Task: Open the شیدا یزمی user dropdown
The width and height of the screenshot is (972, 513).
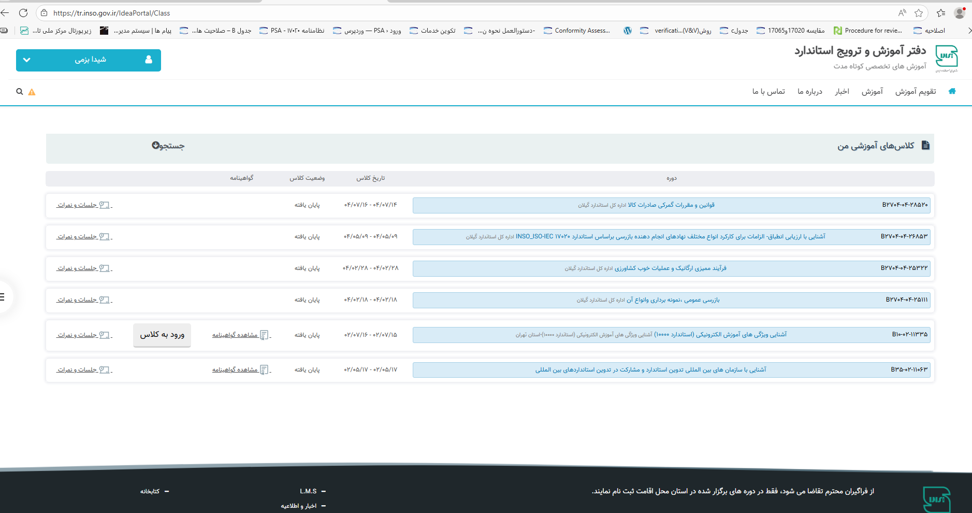Action: click(89, 60)
